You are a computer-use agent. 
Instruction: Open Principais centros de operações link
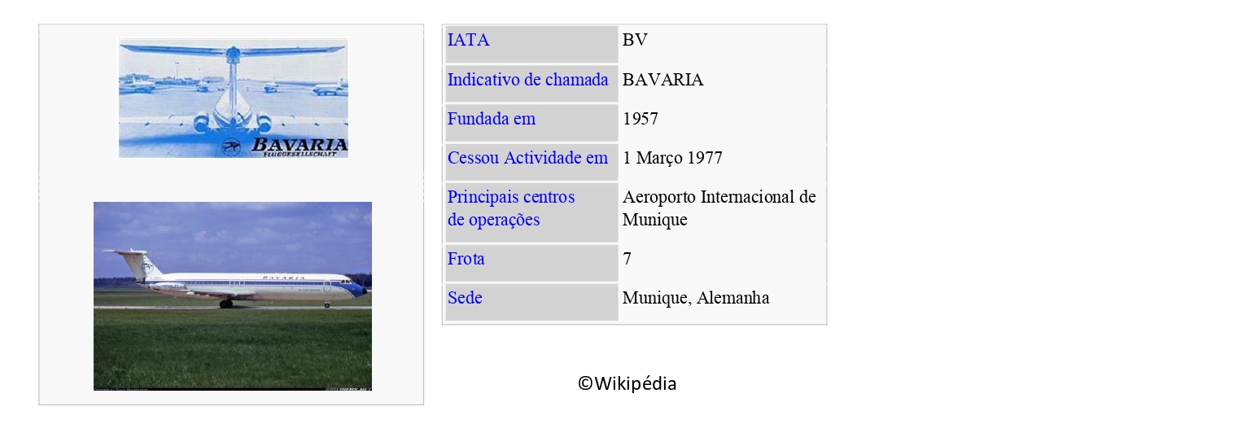coord(510,208)
